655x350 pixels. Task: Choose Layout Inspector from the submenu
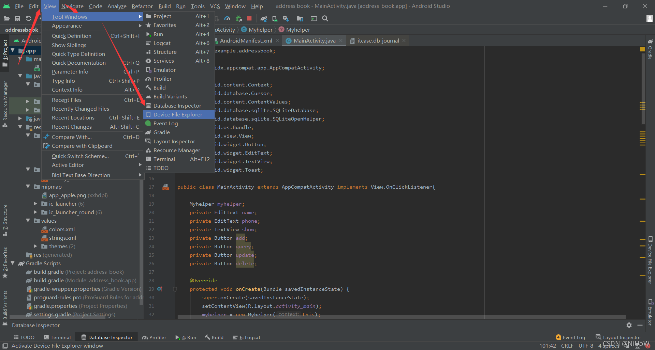click(x=179, y=141)
